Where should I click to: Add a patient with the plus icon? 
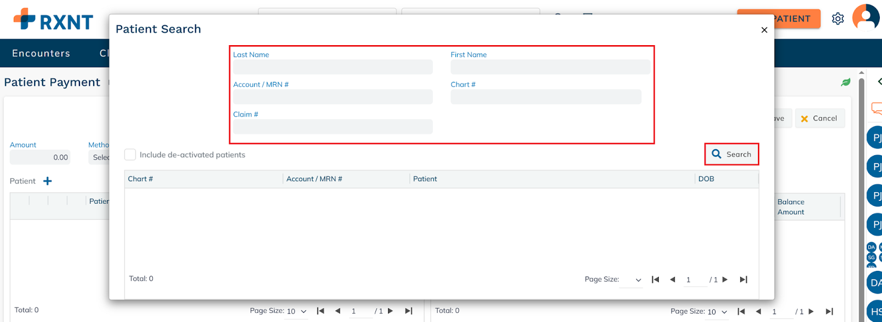pyautogui.click(x=47, y=181)
